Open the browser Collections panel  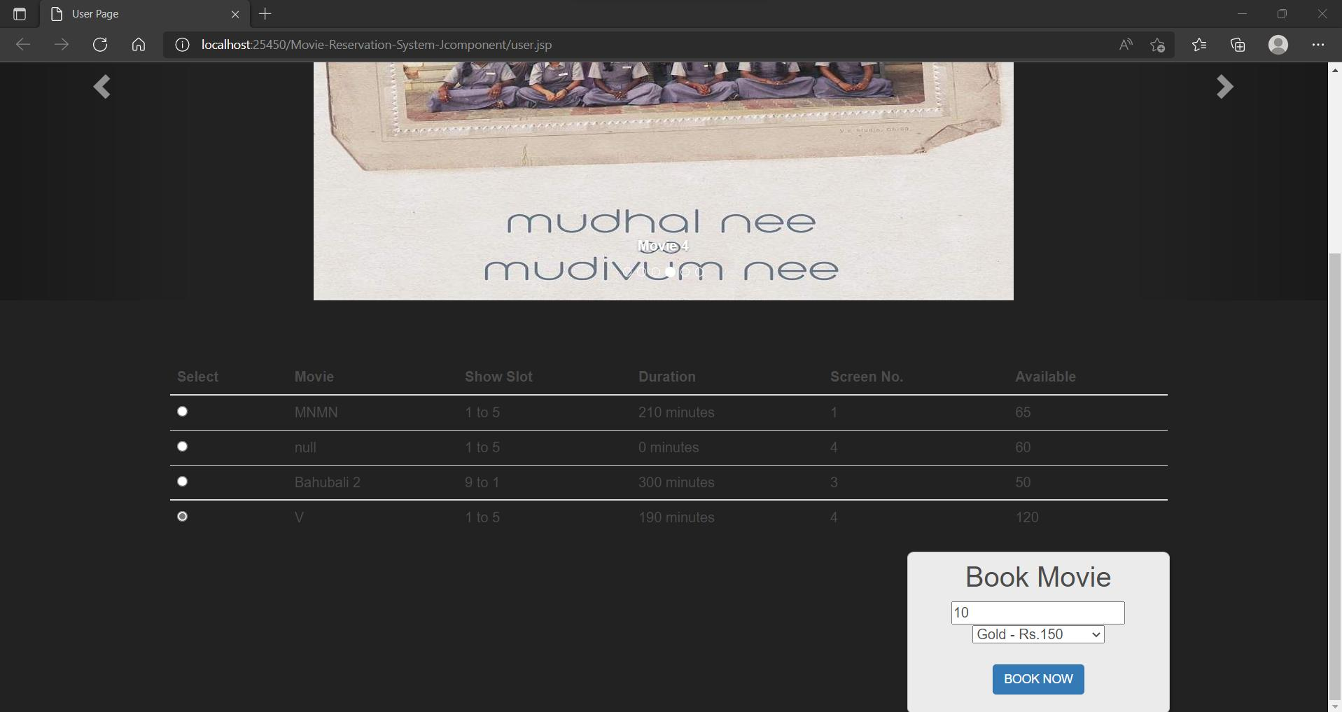tap(1237, 44)
